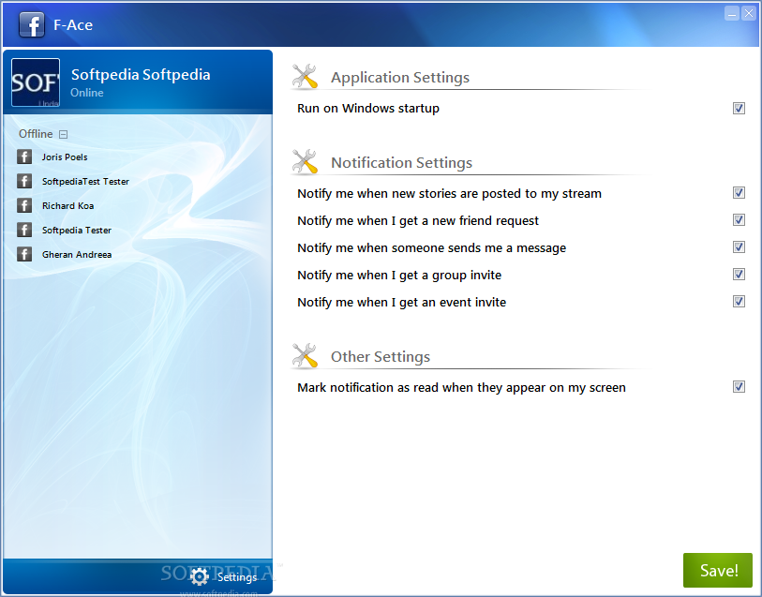This screenshot has width=762, height=597.
Task: Click the F-Ace title text
Action: pos(73,24)
